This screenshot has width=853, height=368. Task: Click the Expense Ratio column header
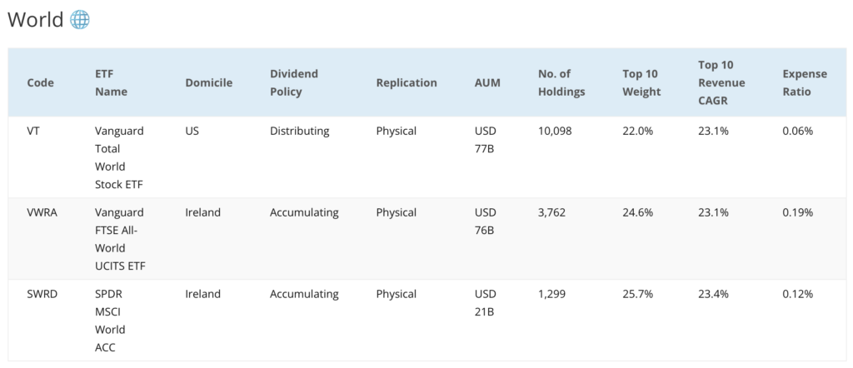805,82
